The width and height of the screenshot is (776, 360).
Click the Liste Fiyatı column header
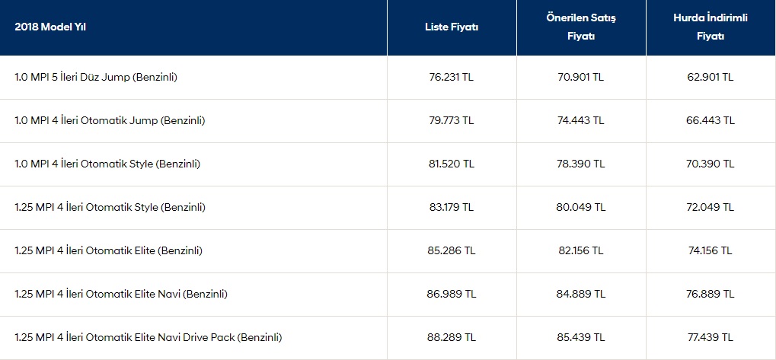click(452, 27)
